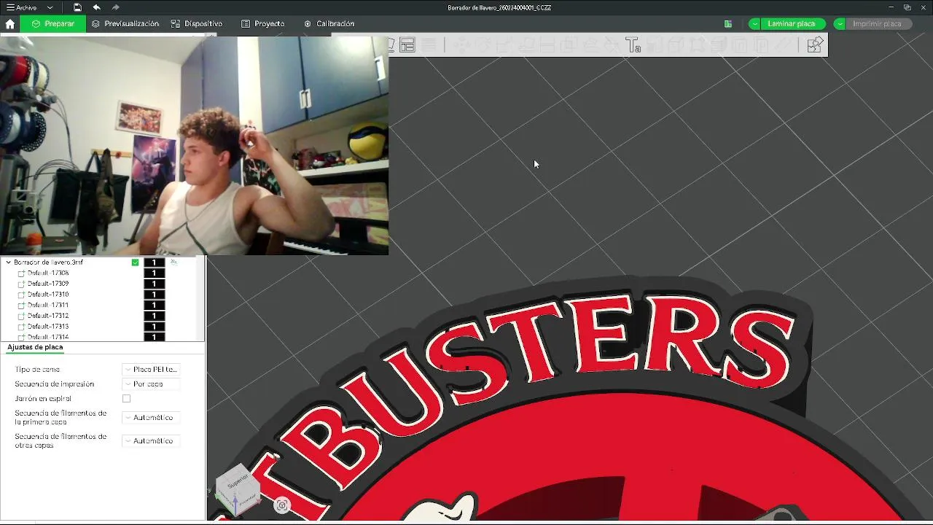The image size is (933, 525).
Task: Open the Dispositivo tab
Action: coord(197,24)
